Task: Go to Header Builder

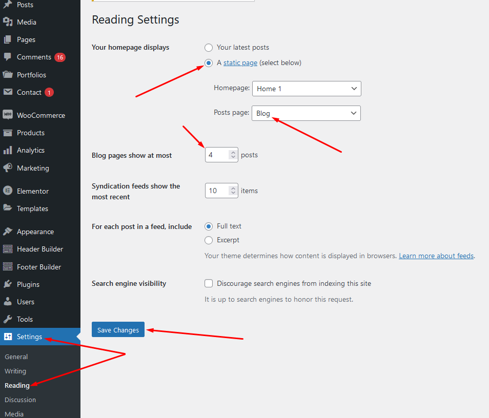Action: tap(40, 249)
